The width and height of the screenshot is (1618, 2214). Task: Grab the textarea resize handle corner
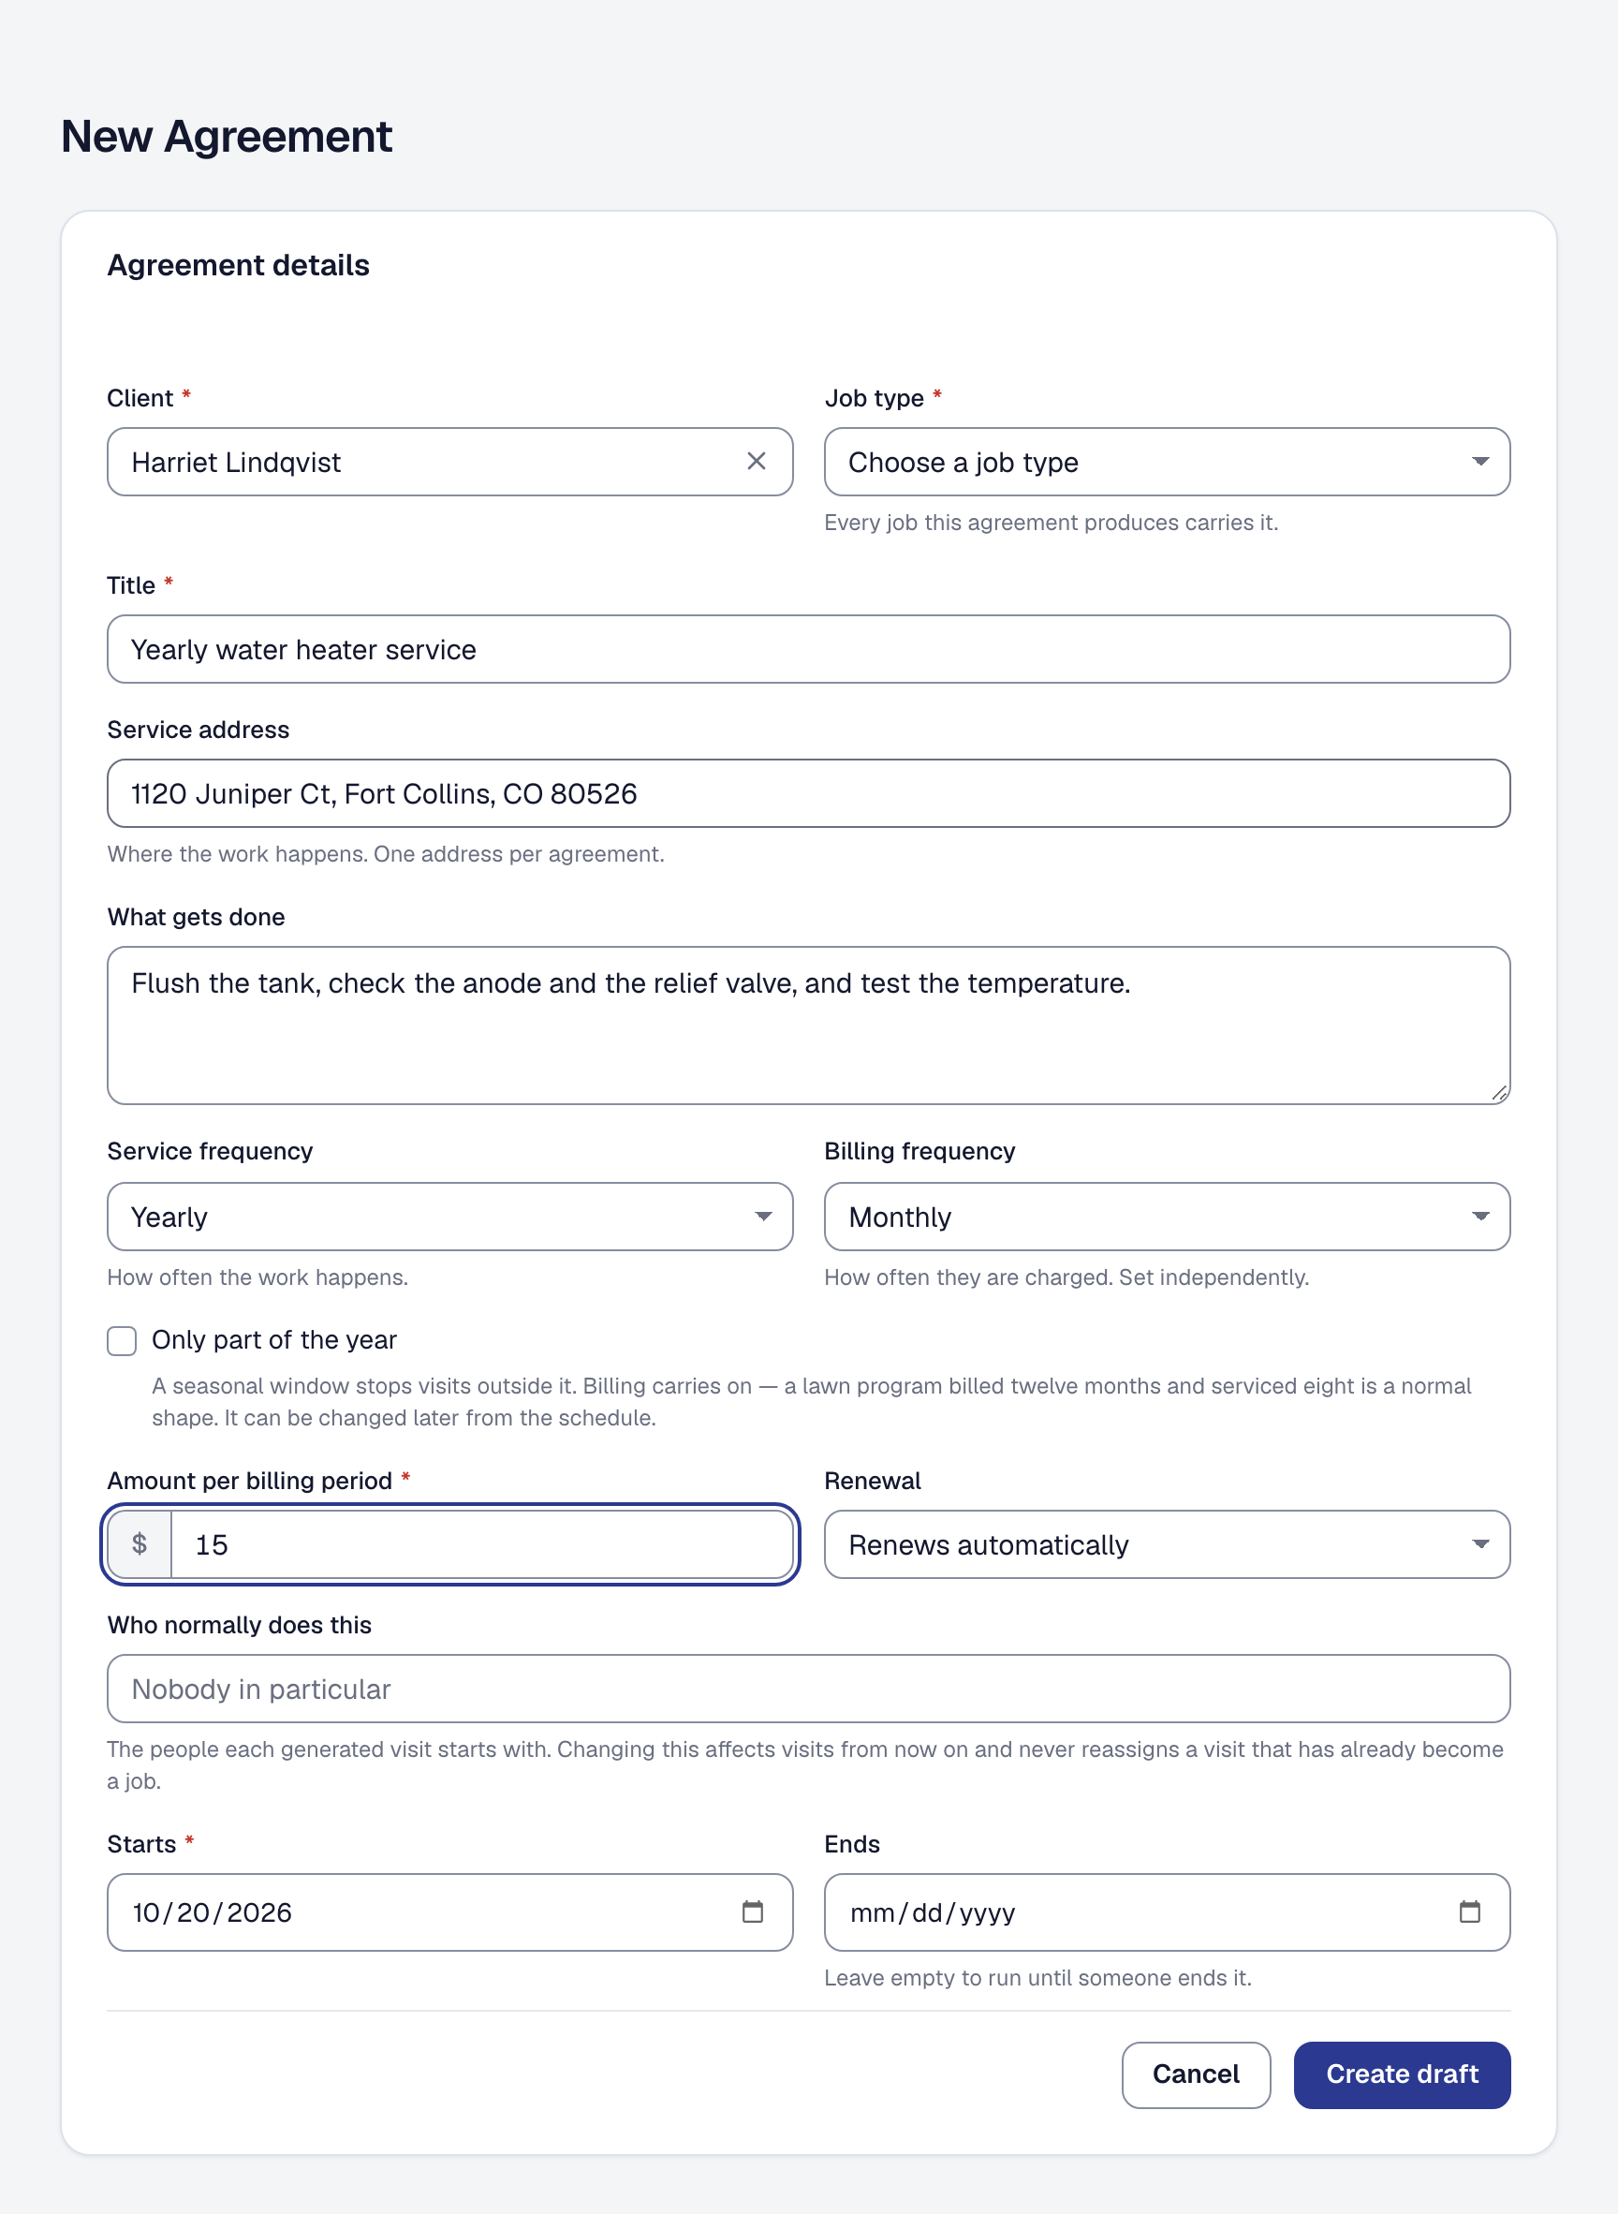1498,1093
